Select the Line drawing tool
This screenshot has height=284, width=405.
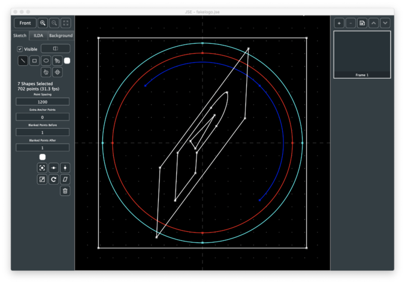(23, 61)
